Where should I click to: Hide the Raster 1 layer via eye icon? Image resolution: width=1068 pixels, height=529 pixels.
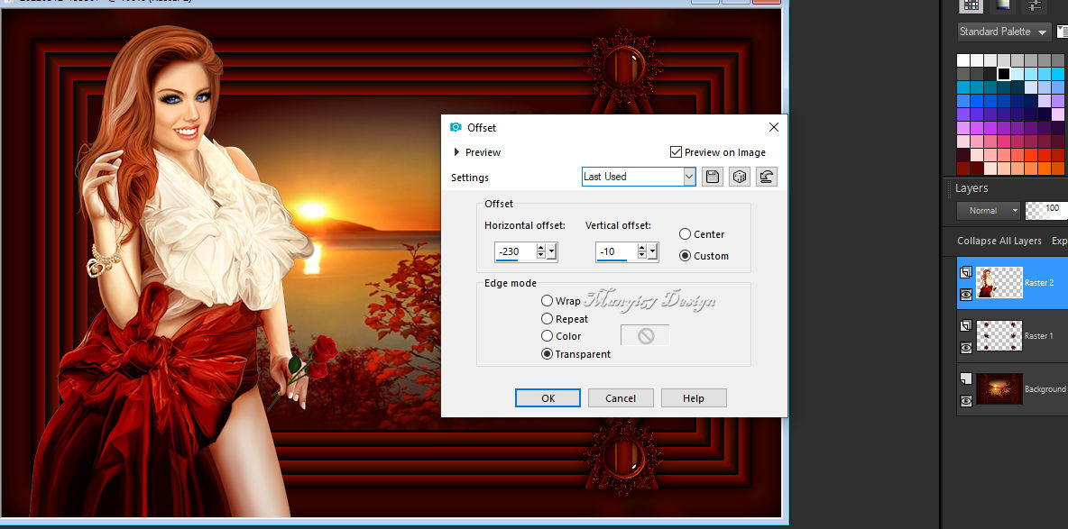tap(966, 348)
